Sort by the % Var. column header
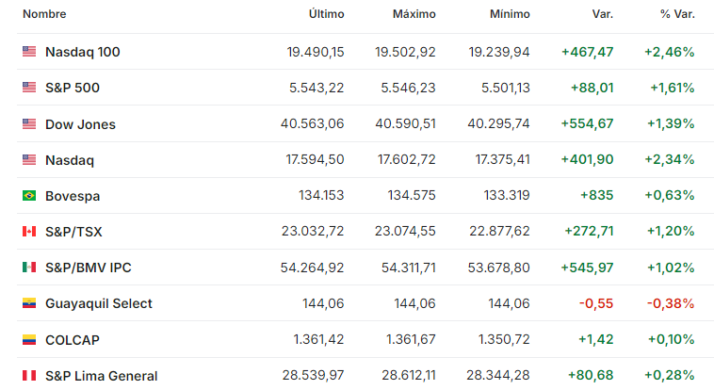The height and width of the screenshot is (390, 714). pos(677,14)
